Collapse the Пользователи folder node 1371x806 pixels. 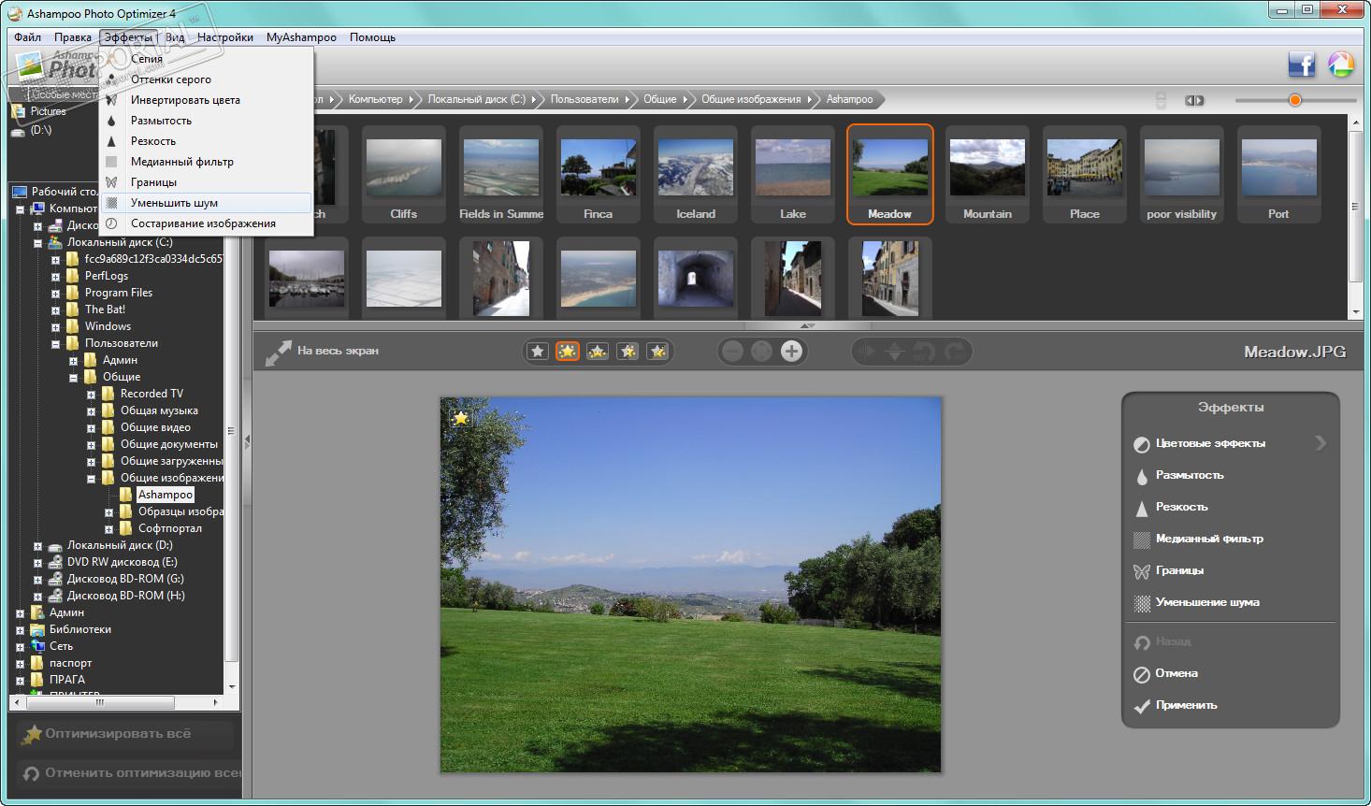coord(55,344)
